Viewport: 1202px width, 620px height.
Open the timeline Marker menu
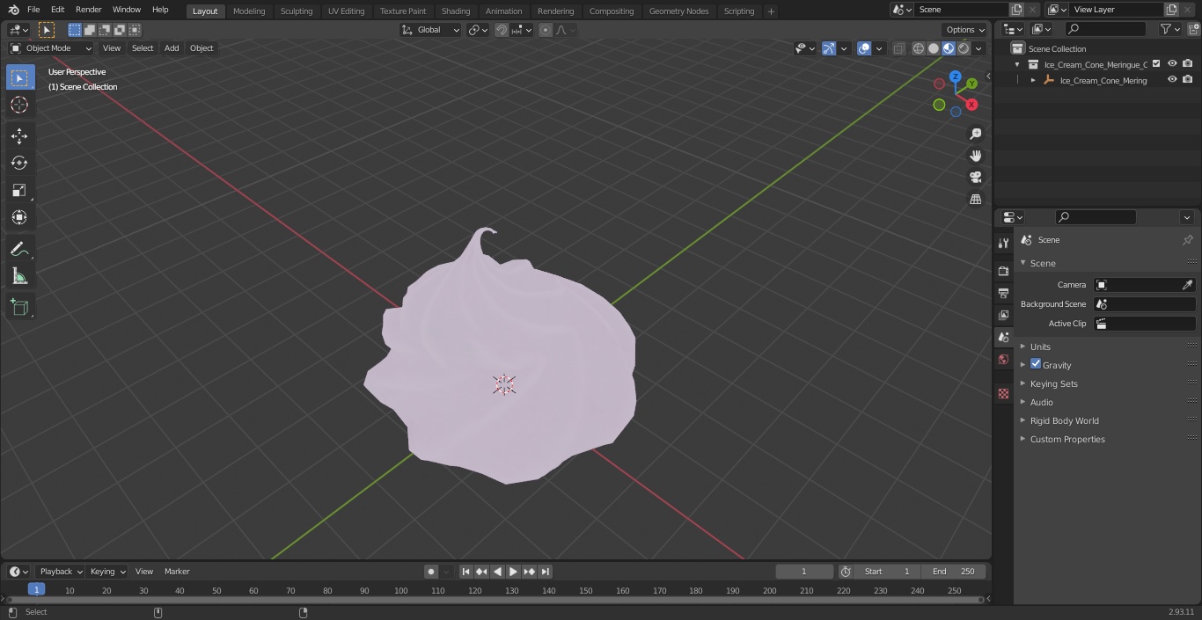177,572
